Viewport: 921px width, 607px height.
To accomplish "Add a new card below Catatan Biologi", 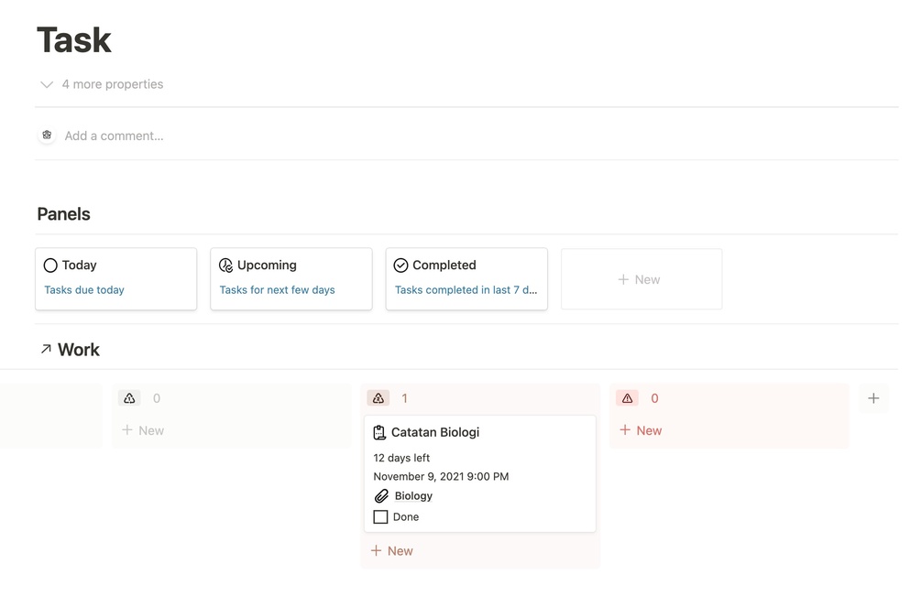I will [x=391, y=551].
